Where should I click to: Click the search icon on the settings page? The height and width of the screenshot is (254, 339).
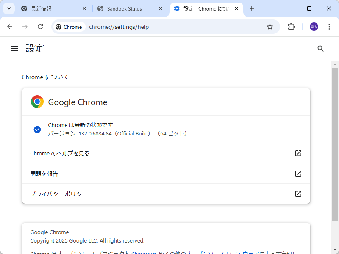click(320, 48)
